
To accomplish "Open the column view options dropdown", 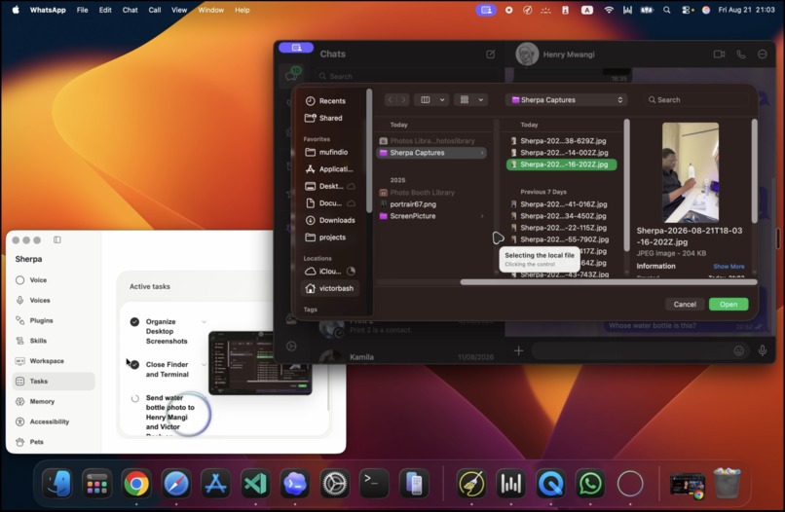I will 431,99.
